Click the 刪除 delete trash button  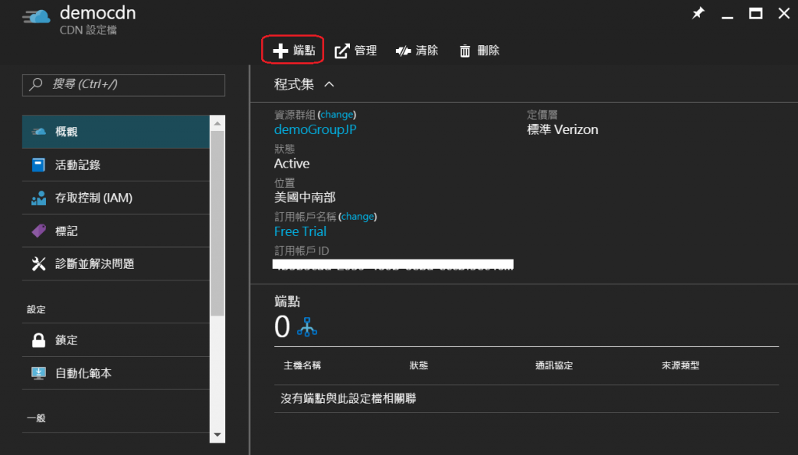(x=479, y=51)
